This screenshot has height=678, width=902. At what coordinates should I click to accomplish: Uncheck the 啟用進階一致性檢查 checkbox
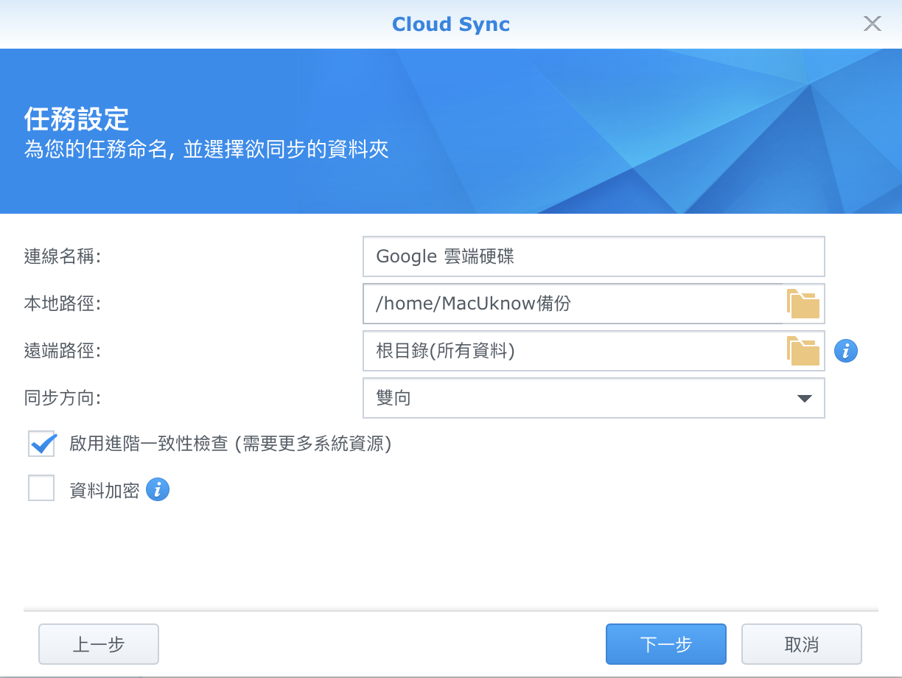click(x=42, y=444)
